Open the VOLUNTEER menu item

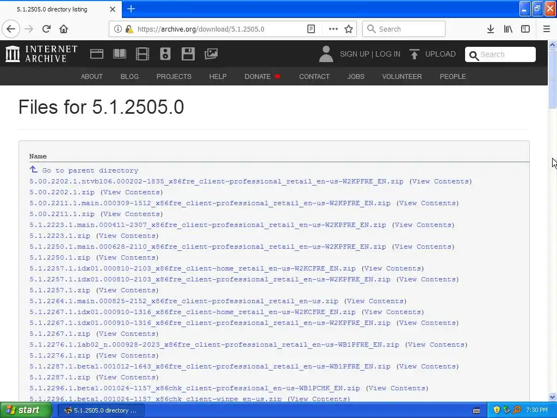(402, 76)
